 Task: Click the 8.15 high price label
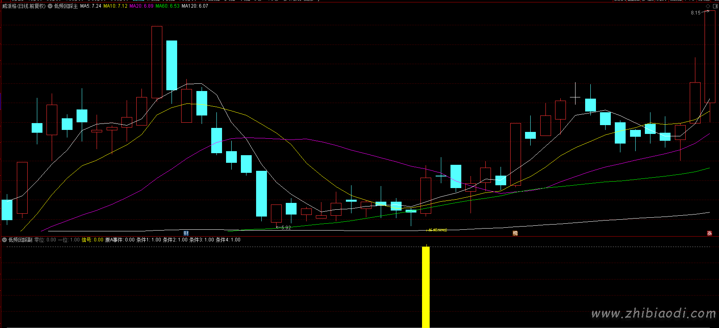(x=696, y=13)
